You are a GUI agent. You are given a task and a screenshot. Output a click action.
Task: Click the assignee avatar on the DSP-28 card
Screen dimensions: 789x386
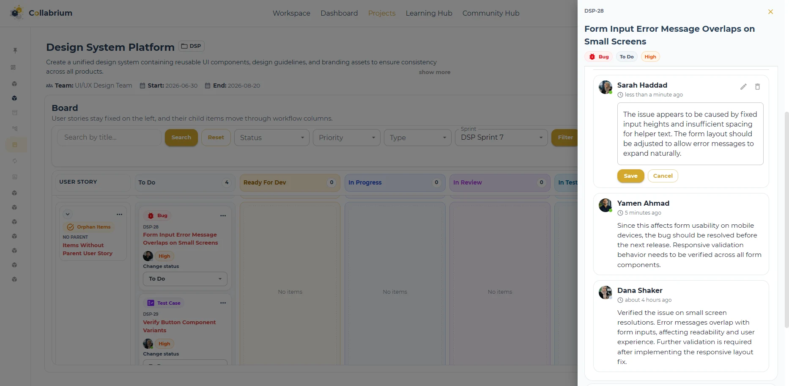tap(148, 256)
